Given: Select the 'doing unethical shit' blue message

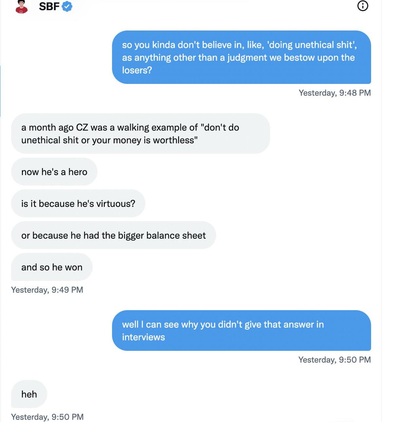Looking at the screenshot, I should 241,57.
